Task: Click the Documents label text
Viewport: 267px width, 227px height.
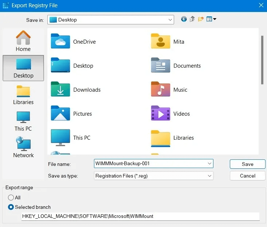Action: coord(187,66)
